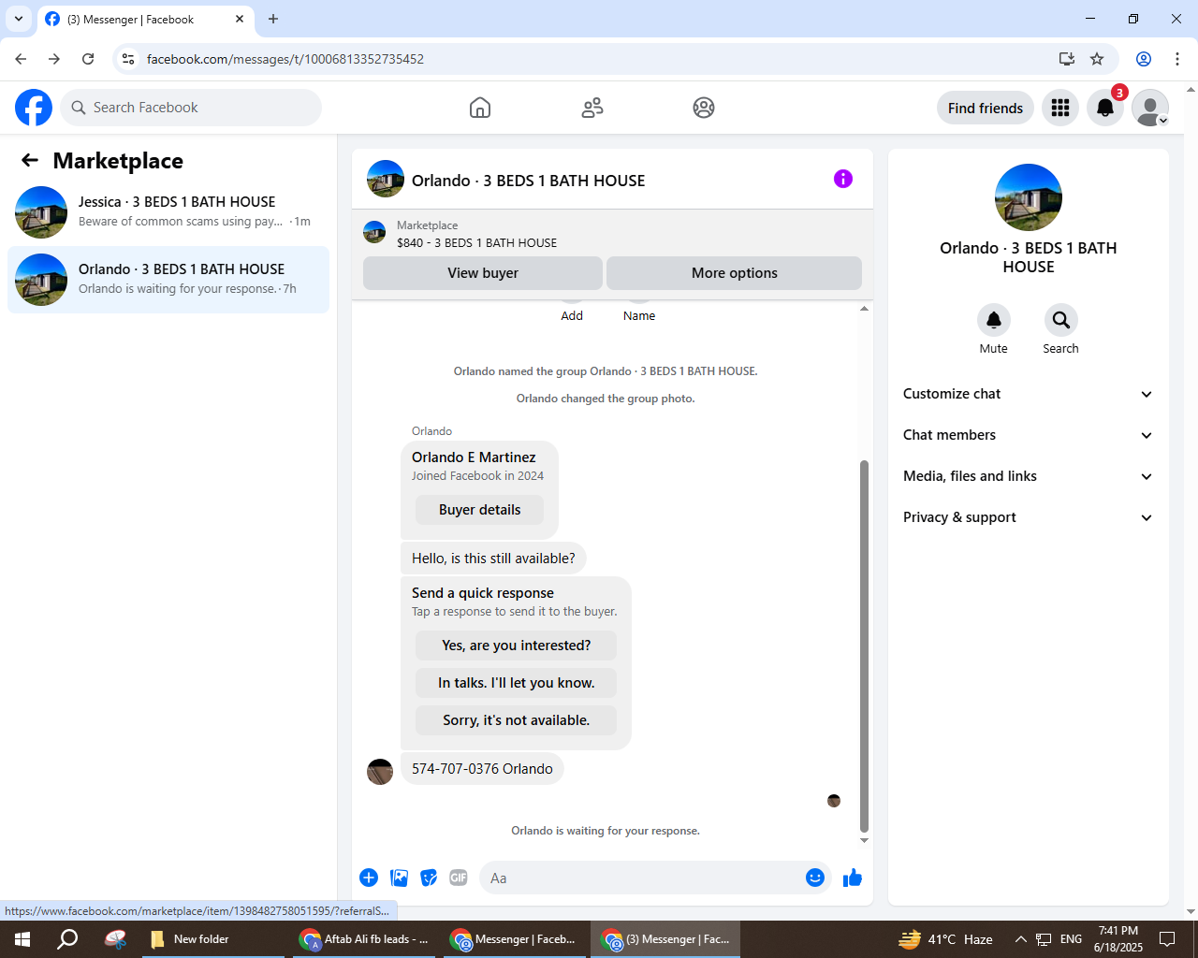Attach a photo file in composer
This screenshot has height=958, width=1198.
(x=400, y=878)
